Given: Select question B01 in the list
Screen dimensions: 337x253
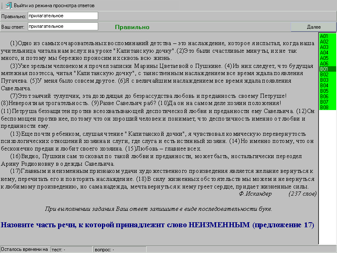Looking at the screenshot, I should coord(327,69).
